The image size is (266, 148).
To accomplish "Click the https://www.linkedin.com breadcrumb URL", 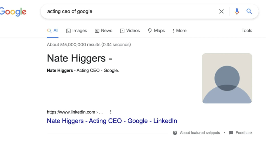I will [x=74, y=112].
